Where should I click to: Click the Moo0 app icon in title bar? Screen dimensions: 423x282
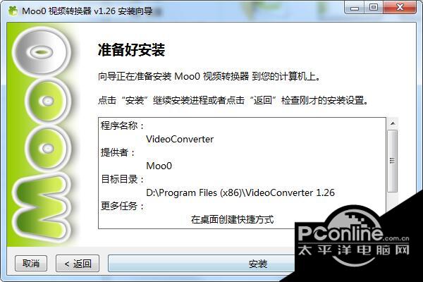(x=13, y=11)
